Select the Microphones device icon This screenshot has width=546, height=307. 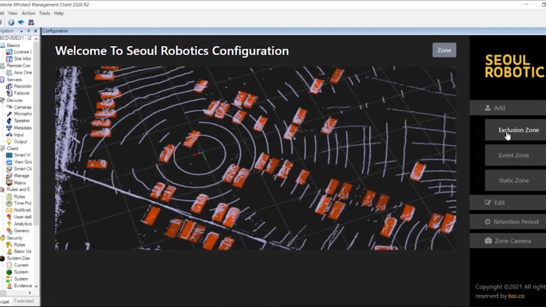point(9,114)
